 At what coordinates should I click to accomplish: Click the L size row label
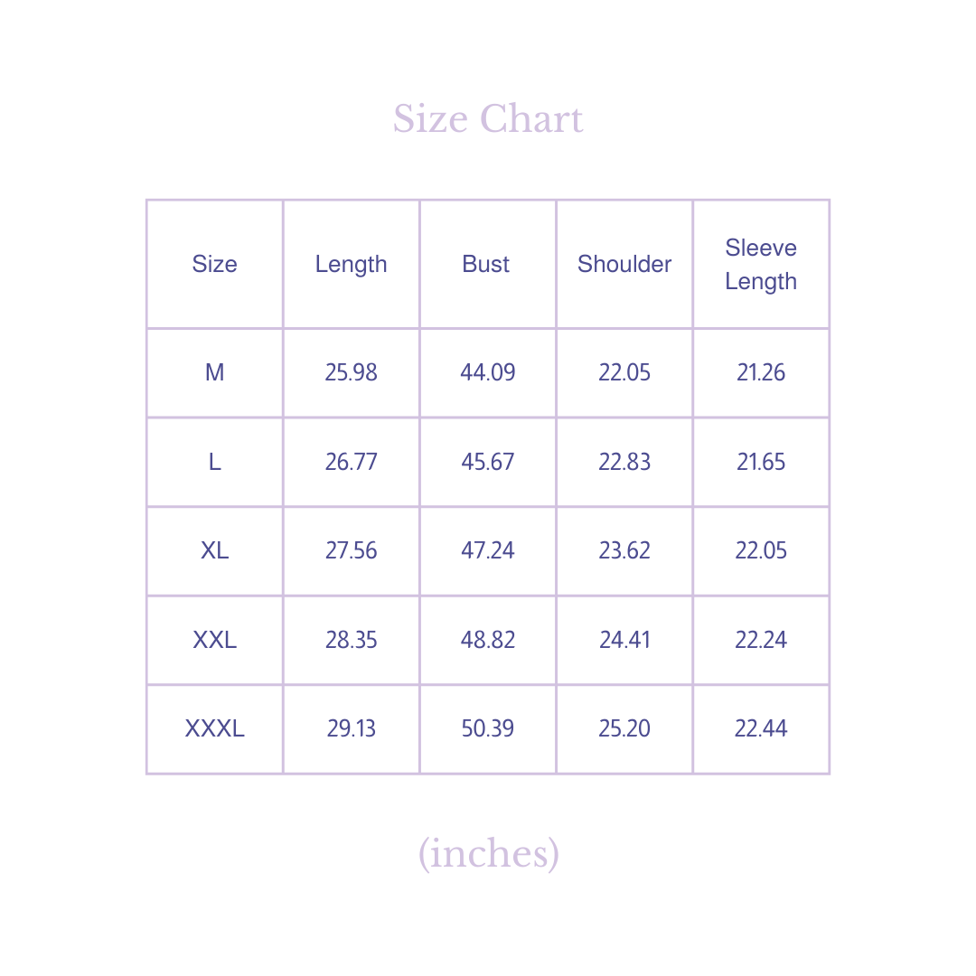pos(214,462)
